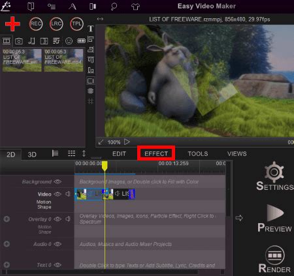Screen dimensions: 294x276
Task: Click Shape under the Video track
Action: (44, 207)
